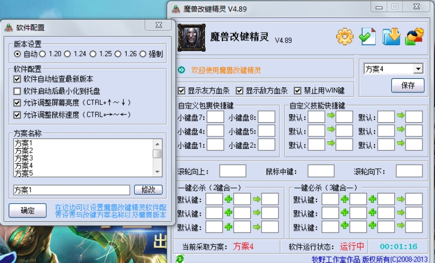Click the 修改 button
This screenshot has width=435, height=263.
[148, 190]
